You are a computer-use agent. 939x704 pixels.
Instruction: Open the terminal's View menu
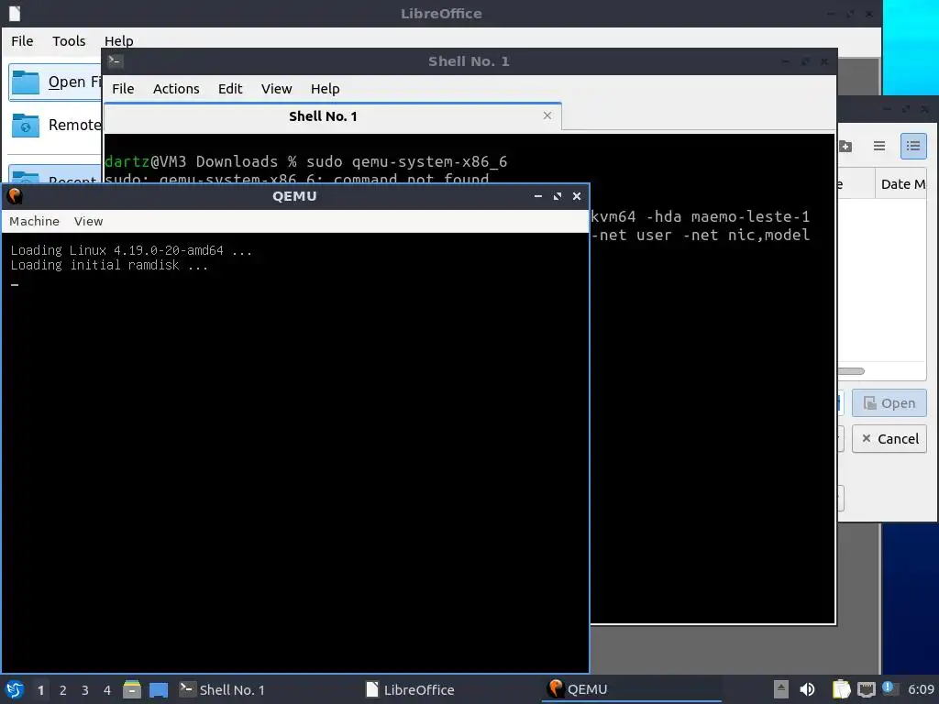click(x=276, y=89)
